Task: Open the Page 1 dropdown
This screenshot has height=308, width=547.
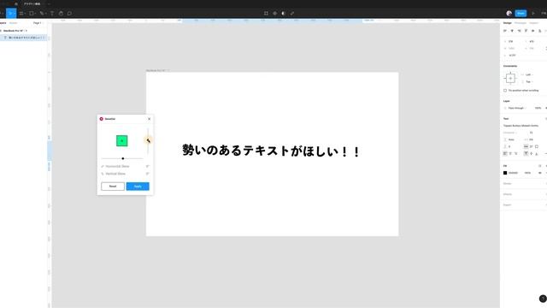Action: tap(38, 23)
